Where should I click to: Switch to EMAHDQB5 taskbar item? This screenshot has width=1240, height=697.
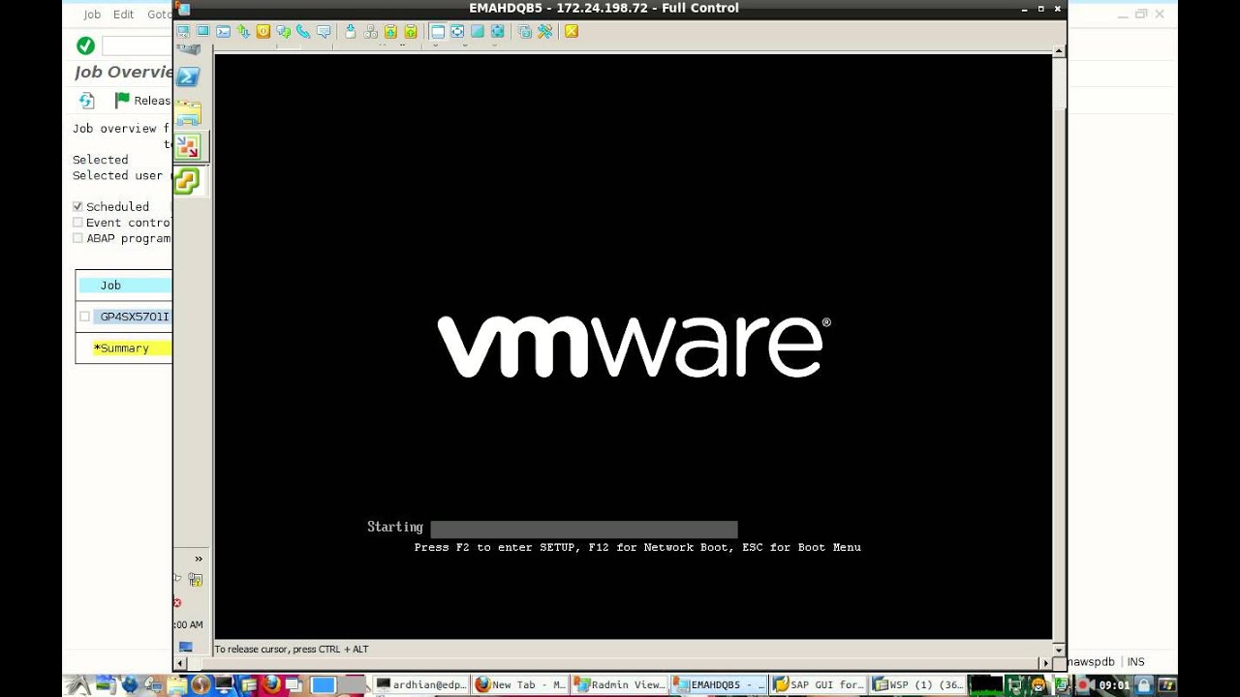(x=719, y=684)
